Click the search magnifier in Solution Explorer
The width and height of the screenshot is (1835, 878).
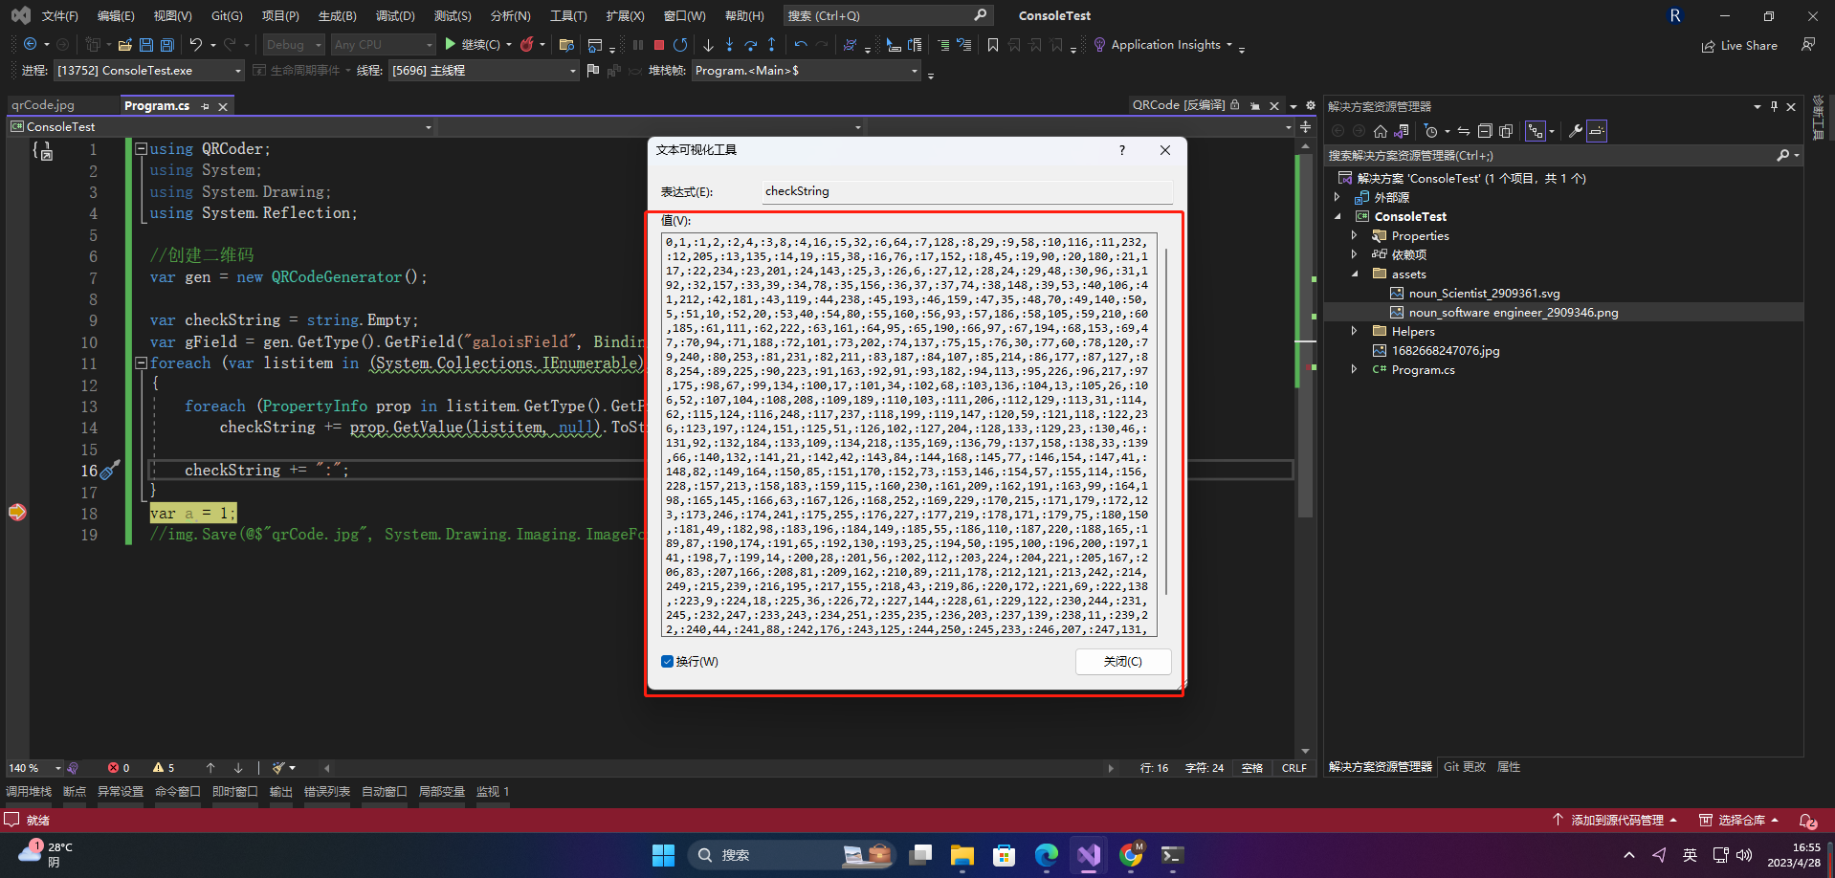pyautogui.click(x=1783, y=155)
